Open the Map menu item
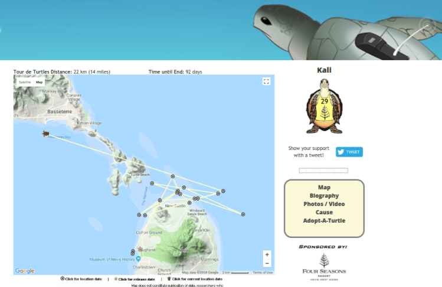Screen dimensions: 442x287 [x=324, y=187]
